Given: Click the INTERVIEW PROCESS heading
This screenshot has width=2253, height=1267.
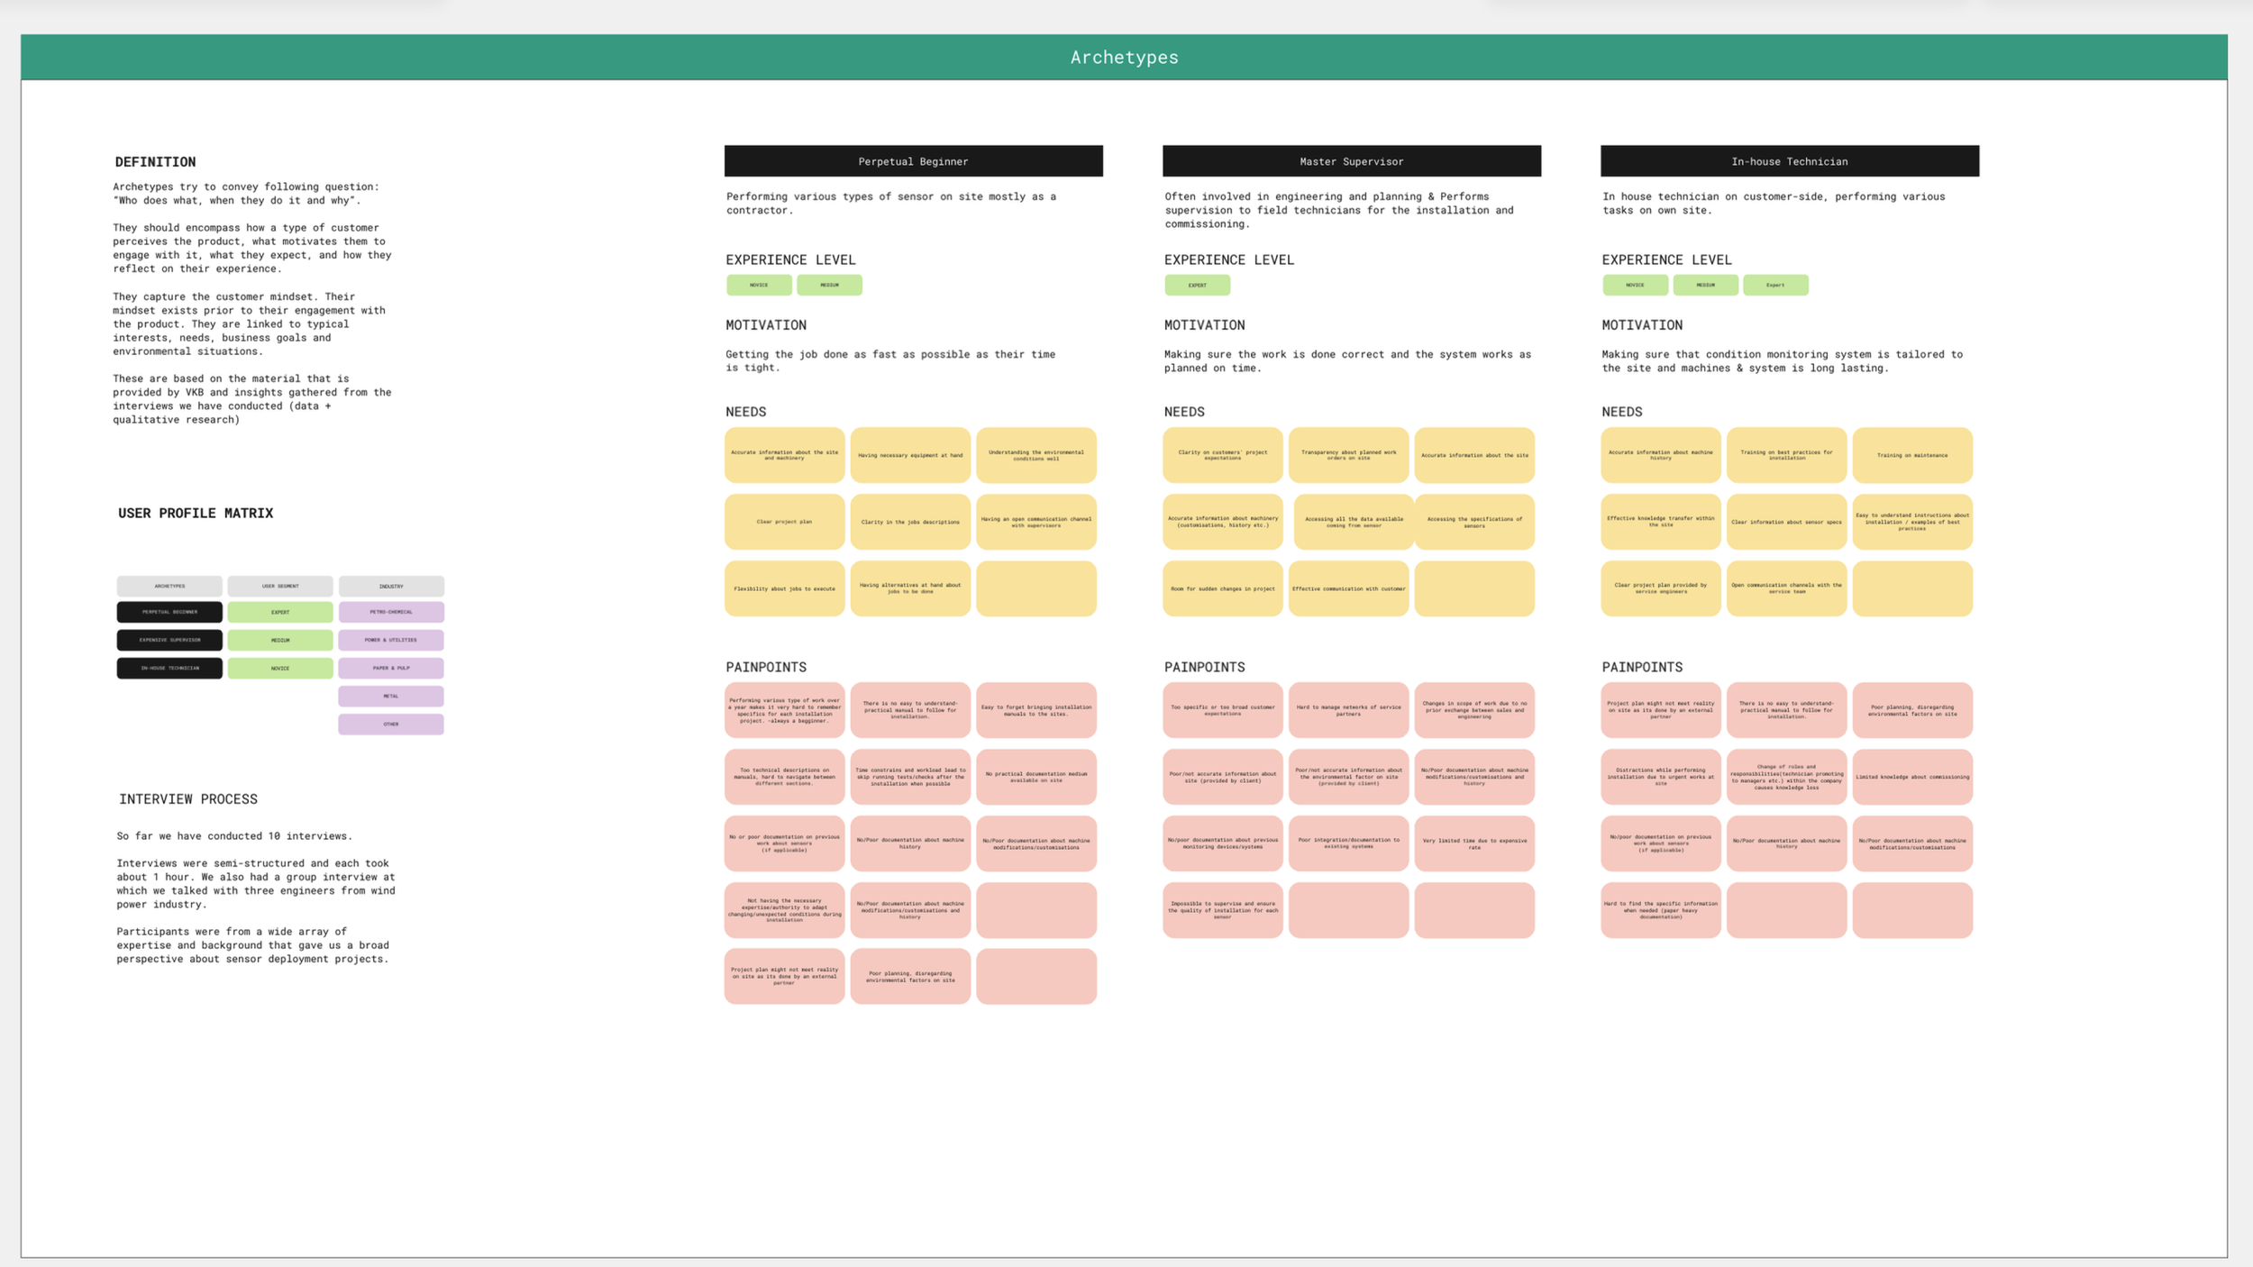Looking at the screenshot, I should pos(188,799).
